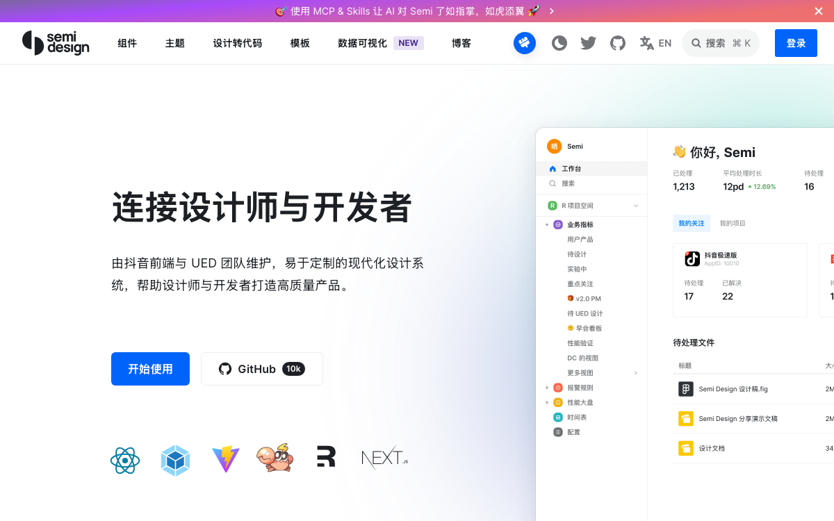The width and height of the screenshot is (834, 521).
Task: Click the Rspack crab icon
Action: (275, 458)
